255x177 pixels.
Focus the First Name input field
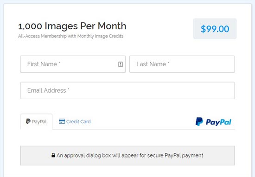pyautogui.click(x=73, y=64)
